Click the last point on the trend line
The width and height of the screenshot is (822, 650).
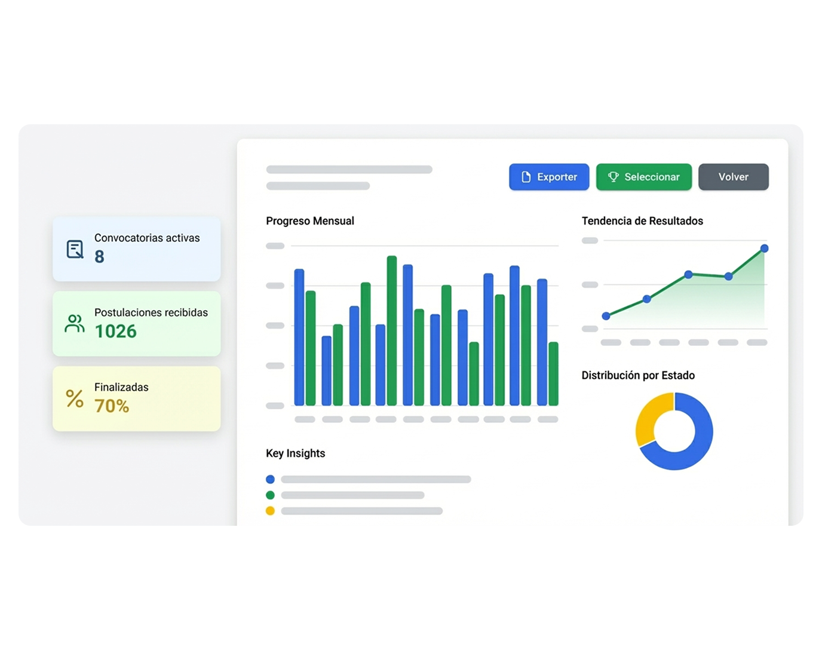(764, 249)
